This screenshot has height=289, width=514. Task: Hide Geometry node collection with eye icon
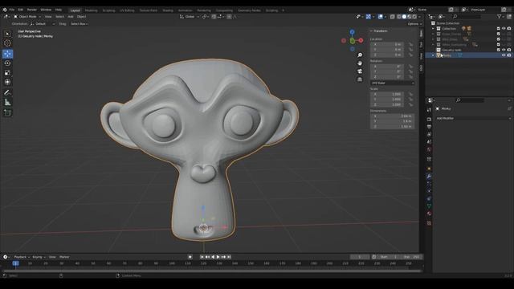pos(504,50)
